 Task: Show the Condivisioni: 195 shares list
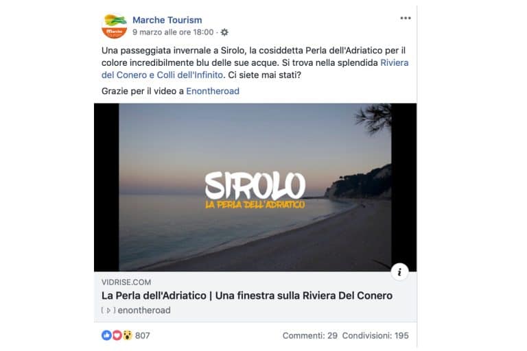[x=375, y=335]
